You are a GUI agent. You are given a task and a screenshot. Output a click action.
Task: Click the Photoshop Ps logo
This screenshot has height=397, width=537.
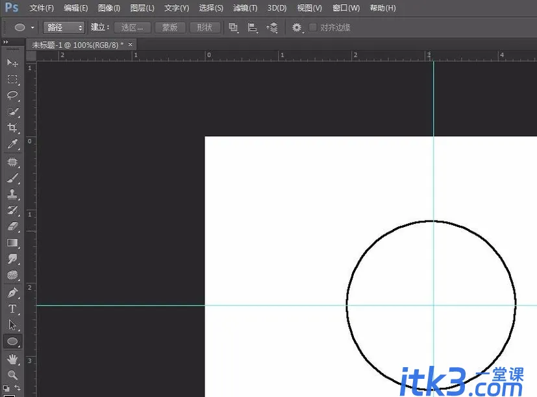click(x=11, y=7)
